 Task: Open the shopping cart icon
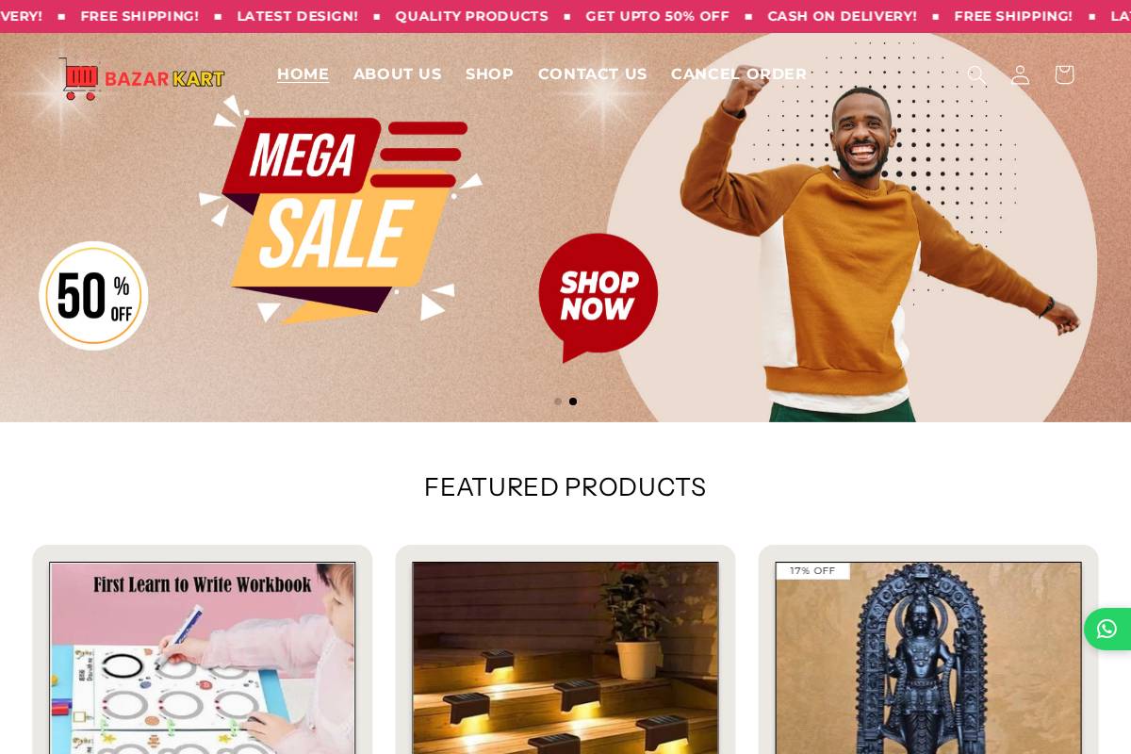coord(1064,74)
